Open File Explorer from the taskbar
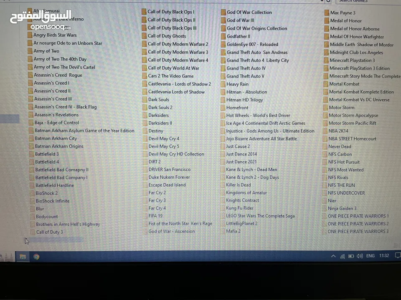This screenshot has width=401, height=300. [x=23, y=256]
